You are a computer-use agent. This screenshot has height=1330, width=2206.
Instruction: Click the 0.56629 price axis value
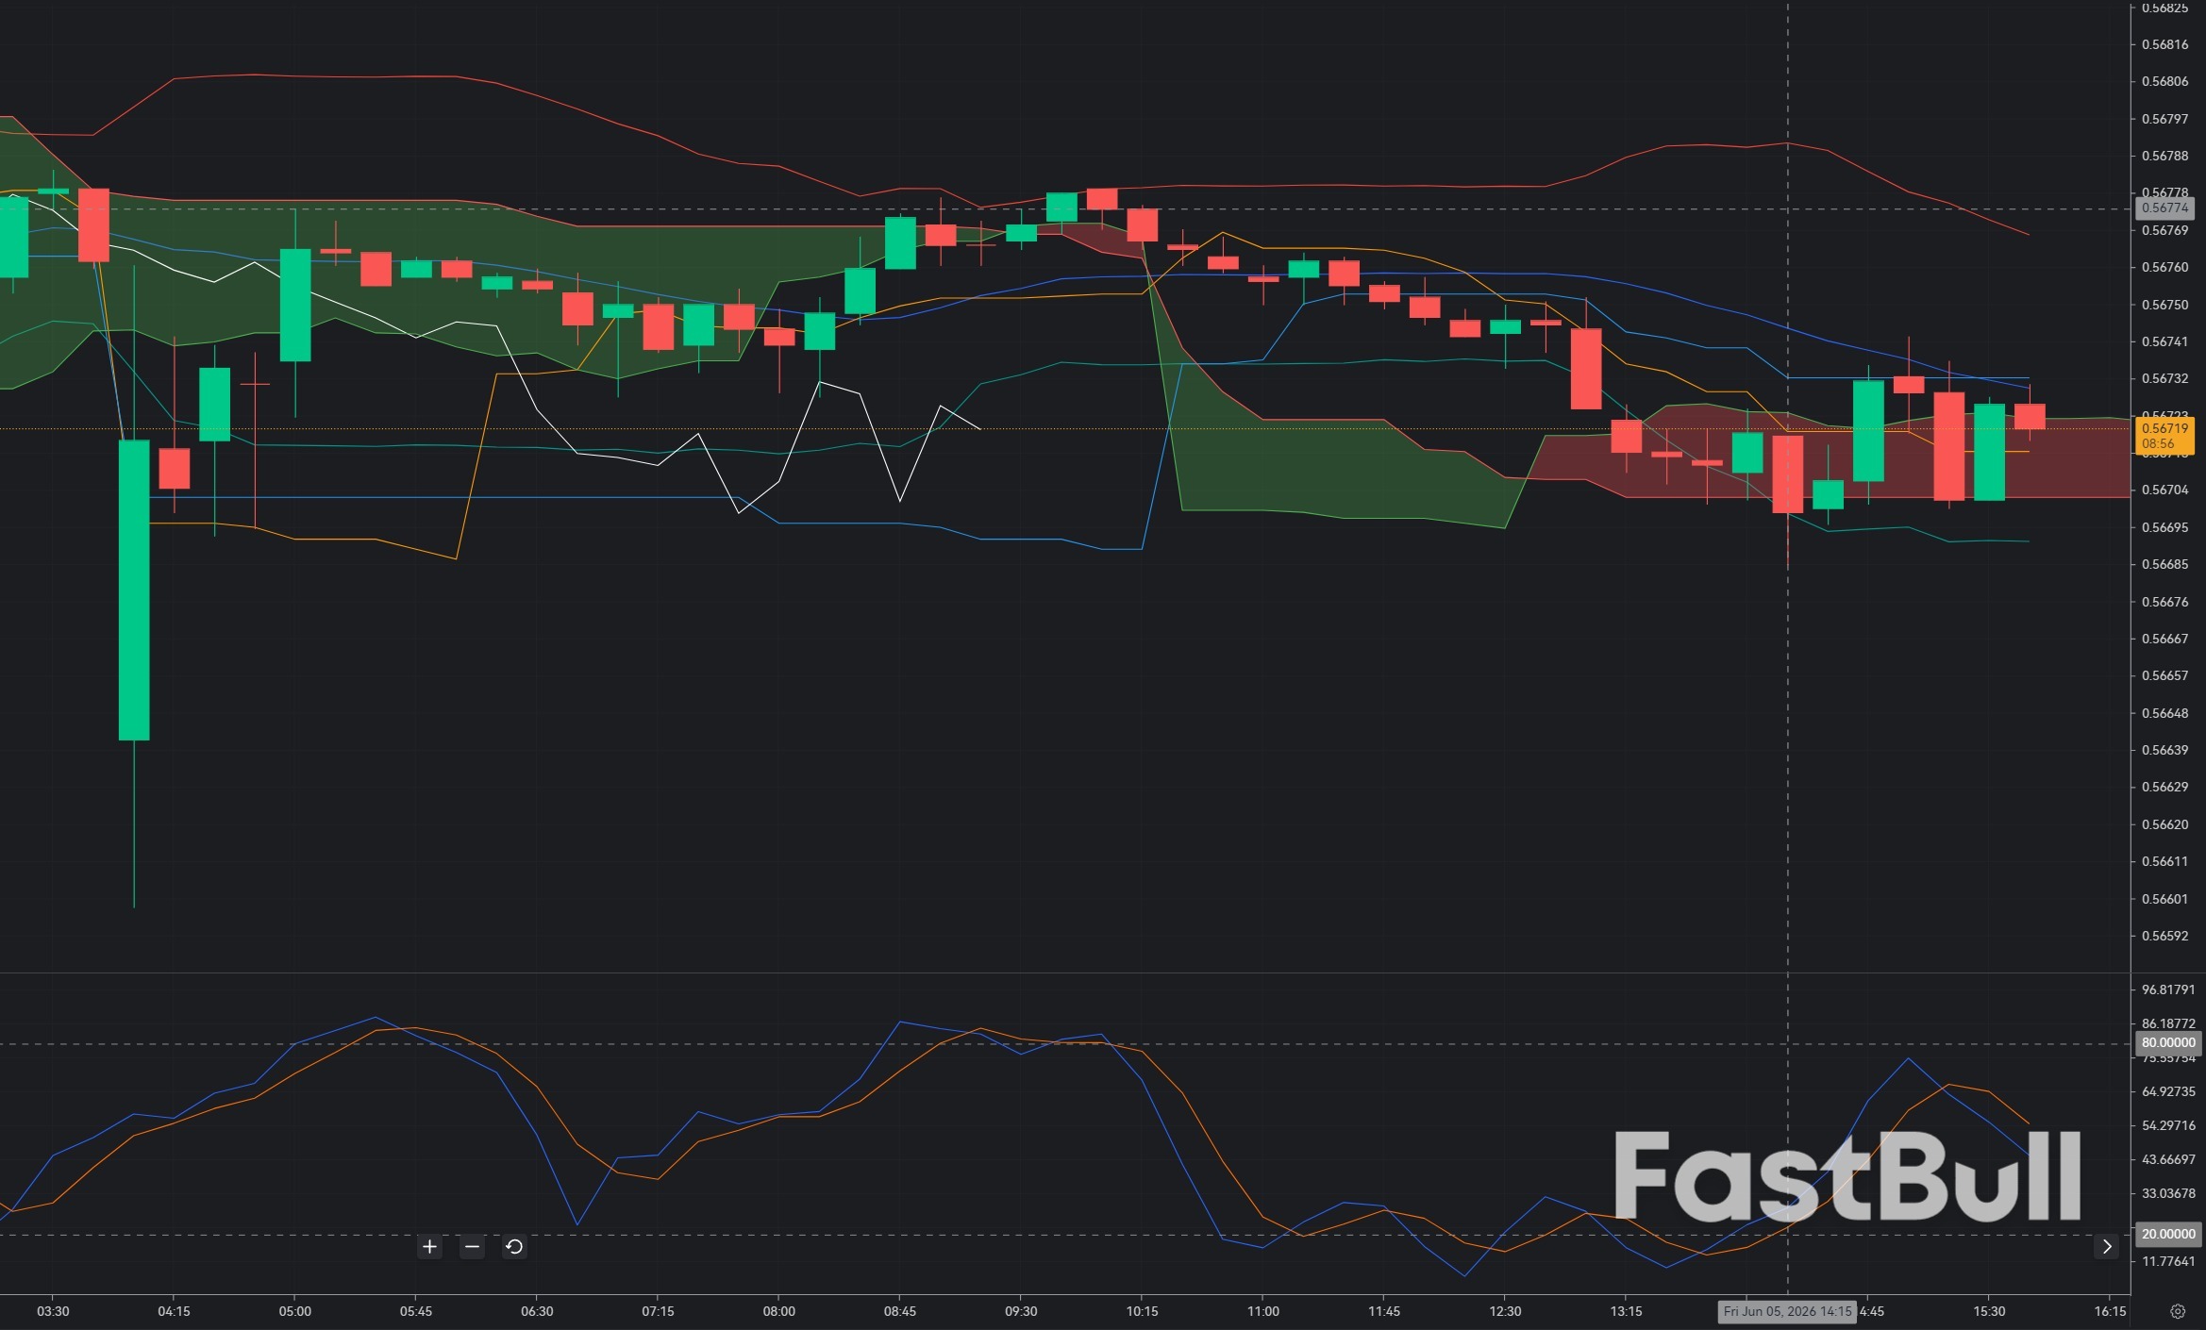(2164, 787)
